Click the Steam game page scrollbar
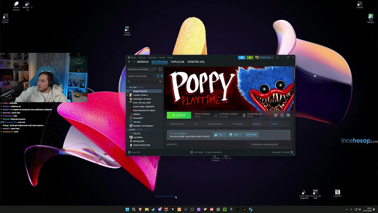 click(294, 73)
